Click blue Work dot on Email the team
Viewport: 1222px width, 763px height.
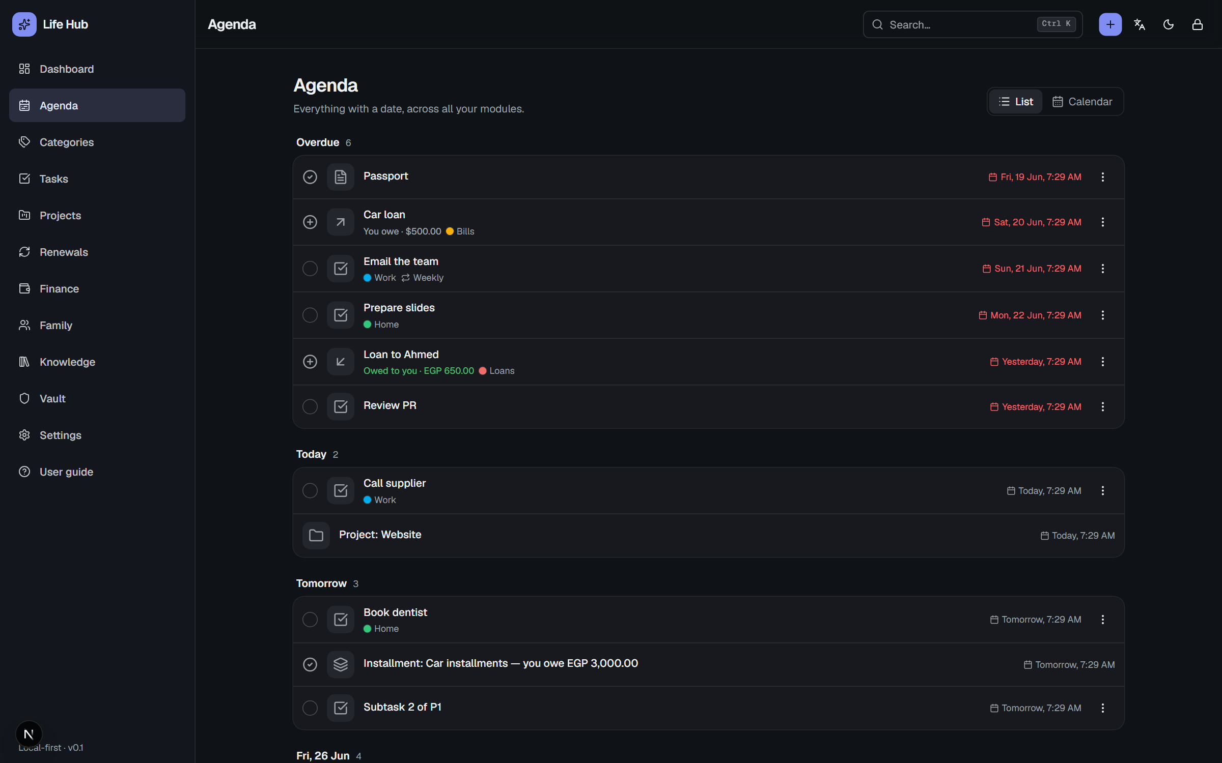367,278
